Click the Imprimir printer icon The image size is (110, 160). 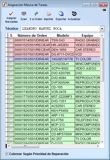49,14
